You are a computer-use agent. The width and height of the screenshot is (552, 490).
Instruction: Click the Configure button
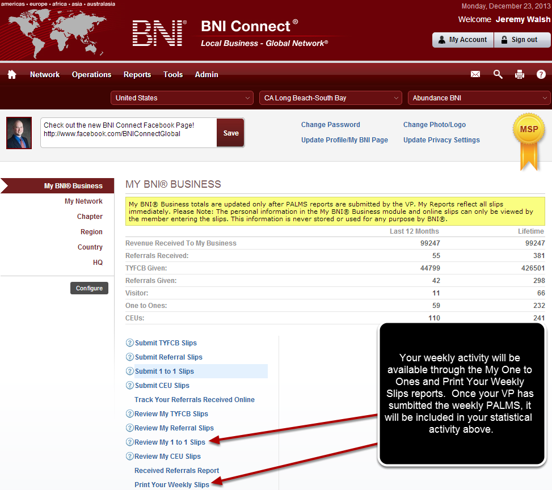[x=89, y=288]
